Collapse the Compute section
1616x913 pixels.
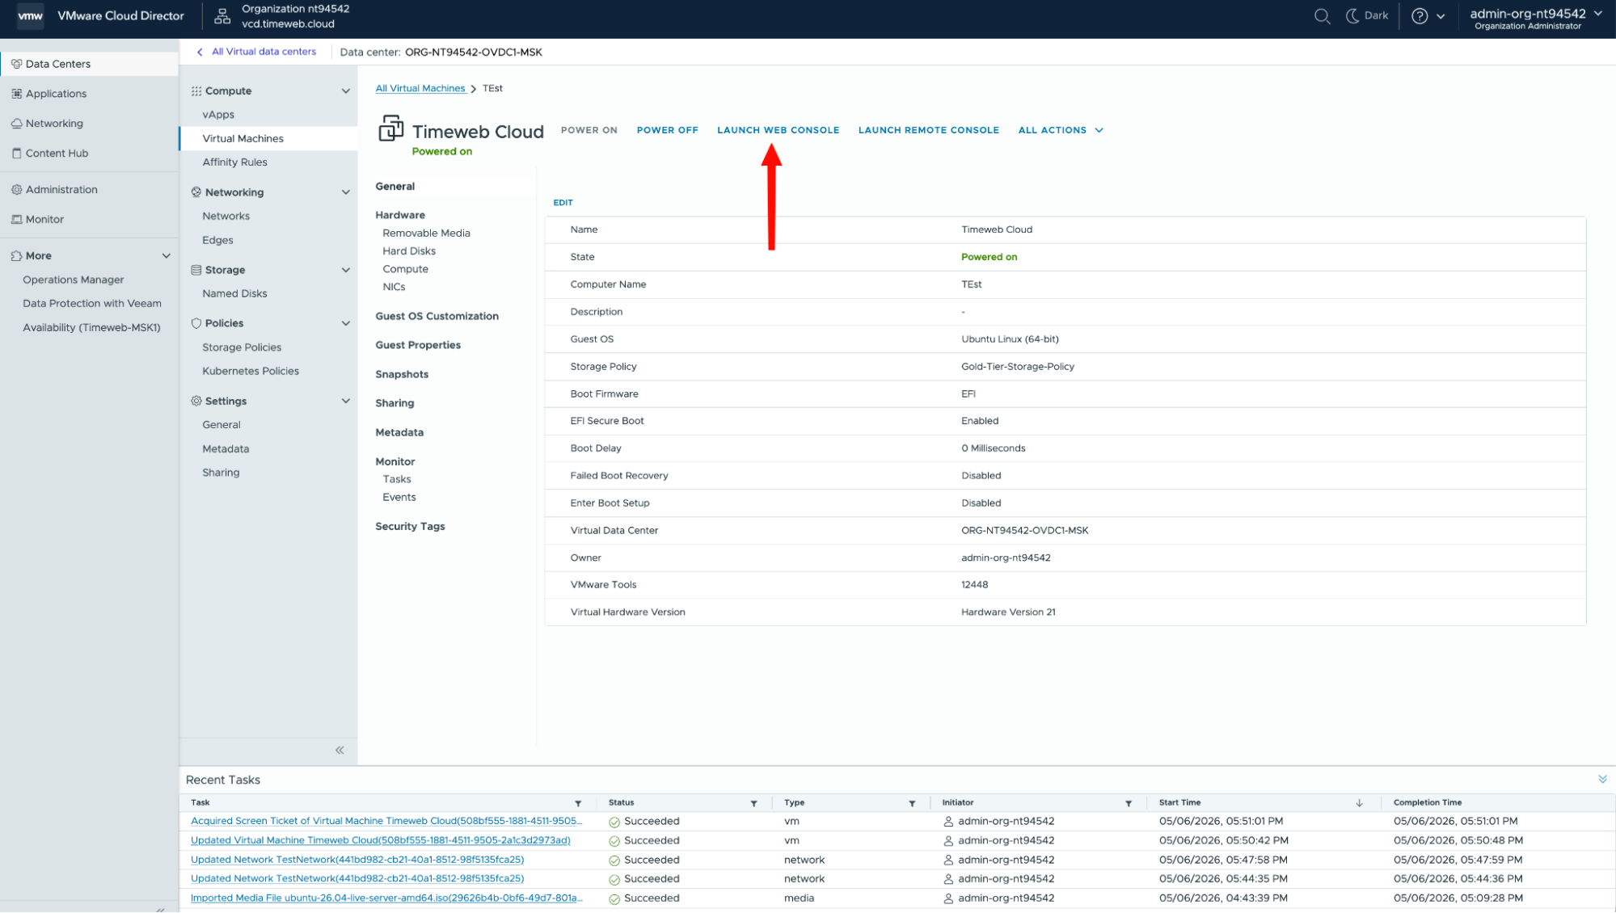(x=346, y=91)
